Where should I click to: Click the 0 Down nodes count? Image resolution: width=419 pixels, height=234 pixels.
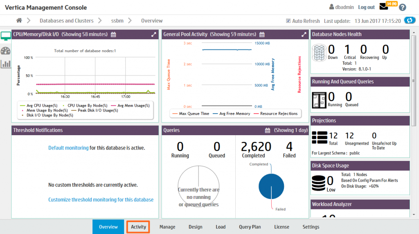331,49
